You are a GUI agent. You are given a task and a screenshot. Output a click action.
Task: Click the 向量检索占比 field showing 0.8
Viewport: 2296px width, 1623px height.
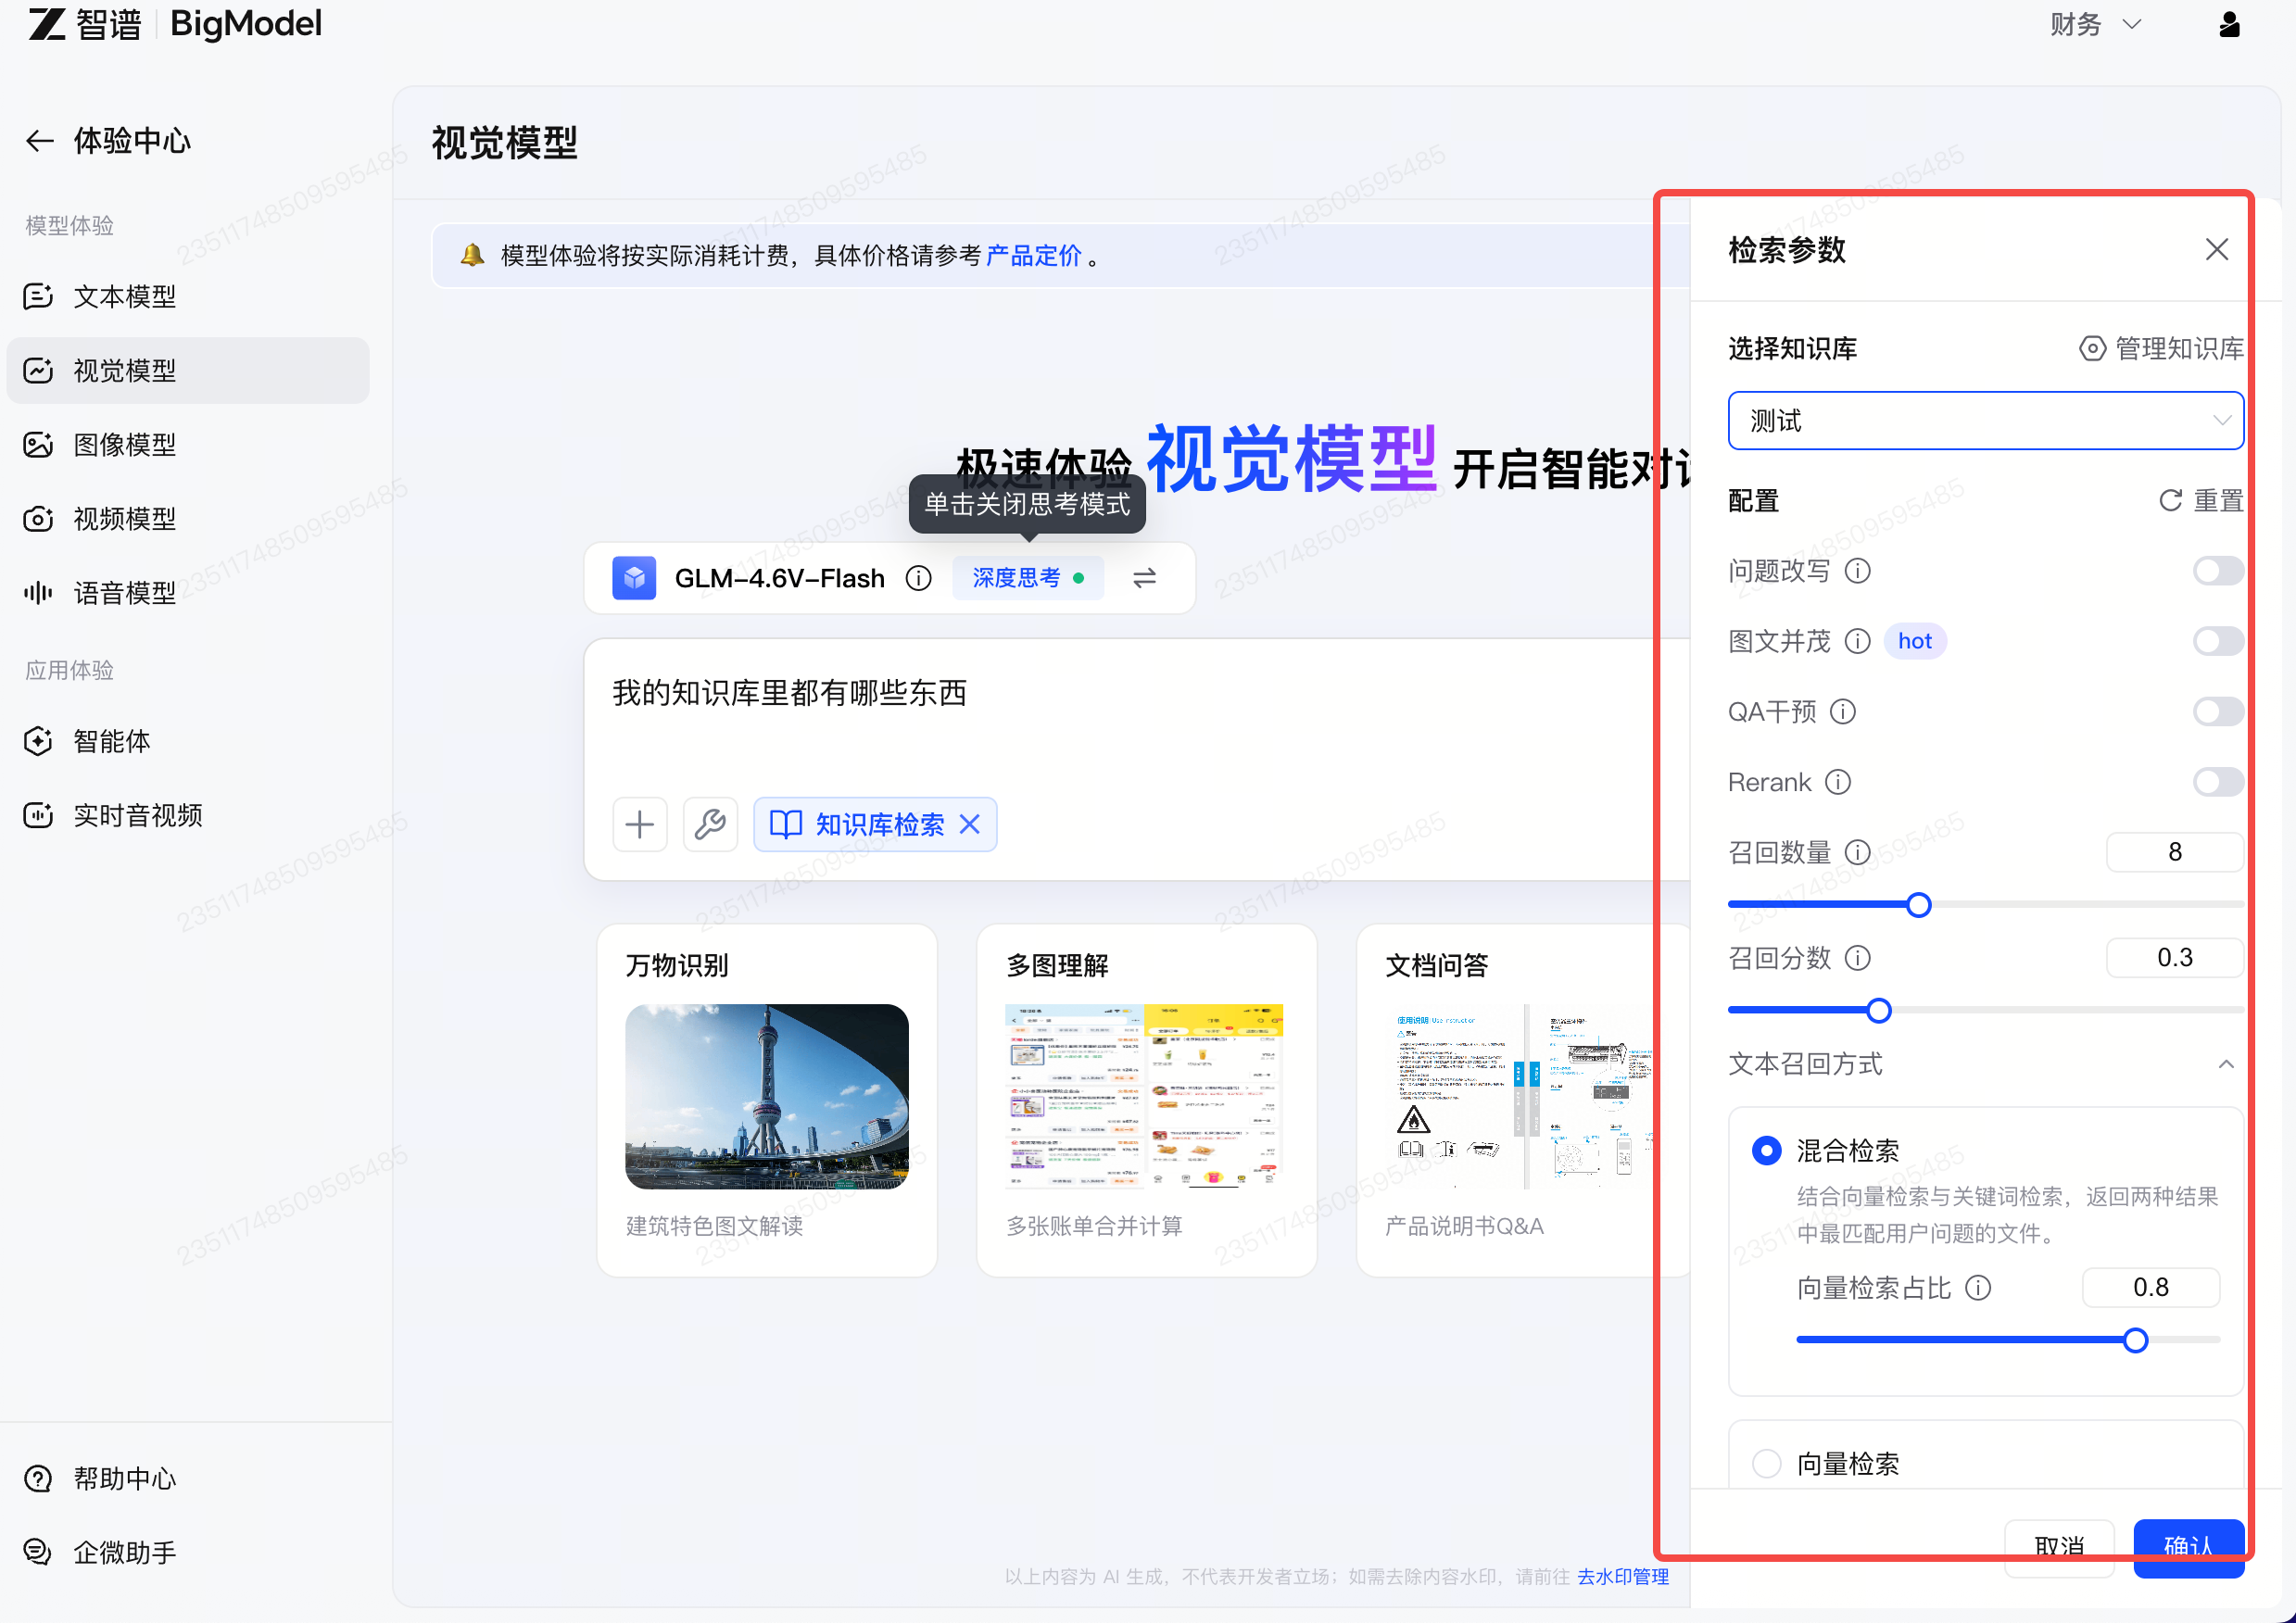tap(2150, 1288)
